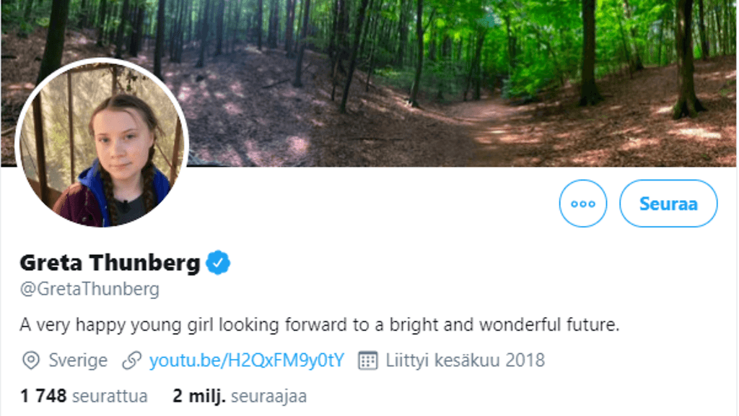
Task: Open the circular profile picture
Action: 102,144
